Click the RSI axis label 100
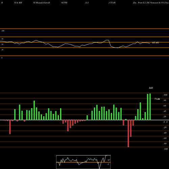Viewport: 169px width, 169px height. coord(3,31)
